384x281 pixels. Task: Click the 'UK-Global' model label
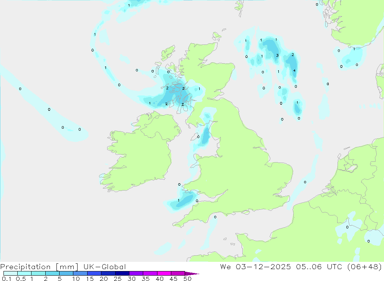[x=104, y=267]
